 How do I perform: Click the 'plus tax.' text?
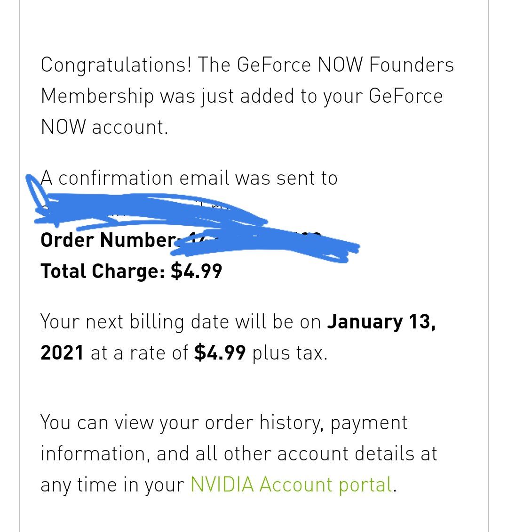290,353
